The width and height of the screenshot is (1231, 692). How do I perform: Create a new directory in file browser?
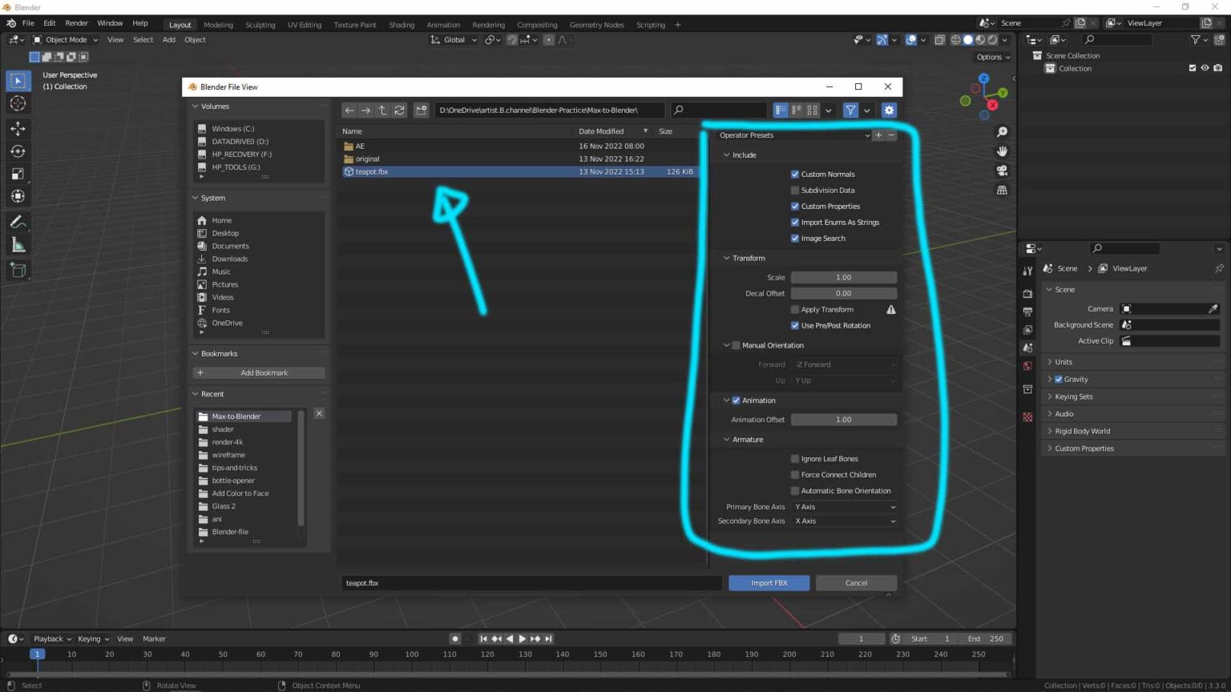pyautogui.click(x=421, y=111)
